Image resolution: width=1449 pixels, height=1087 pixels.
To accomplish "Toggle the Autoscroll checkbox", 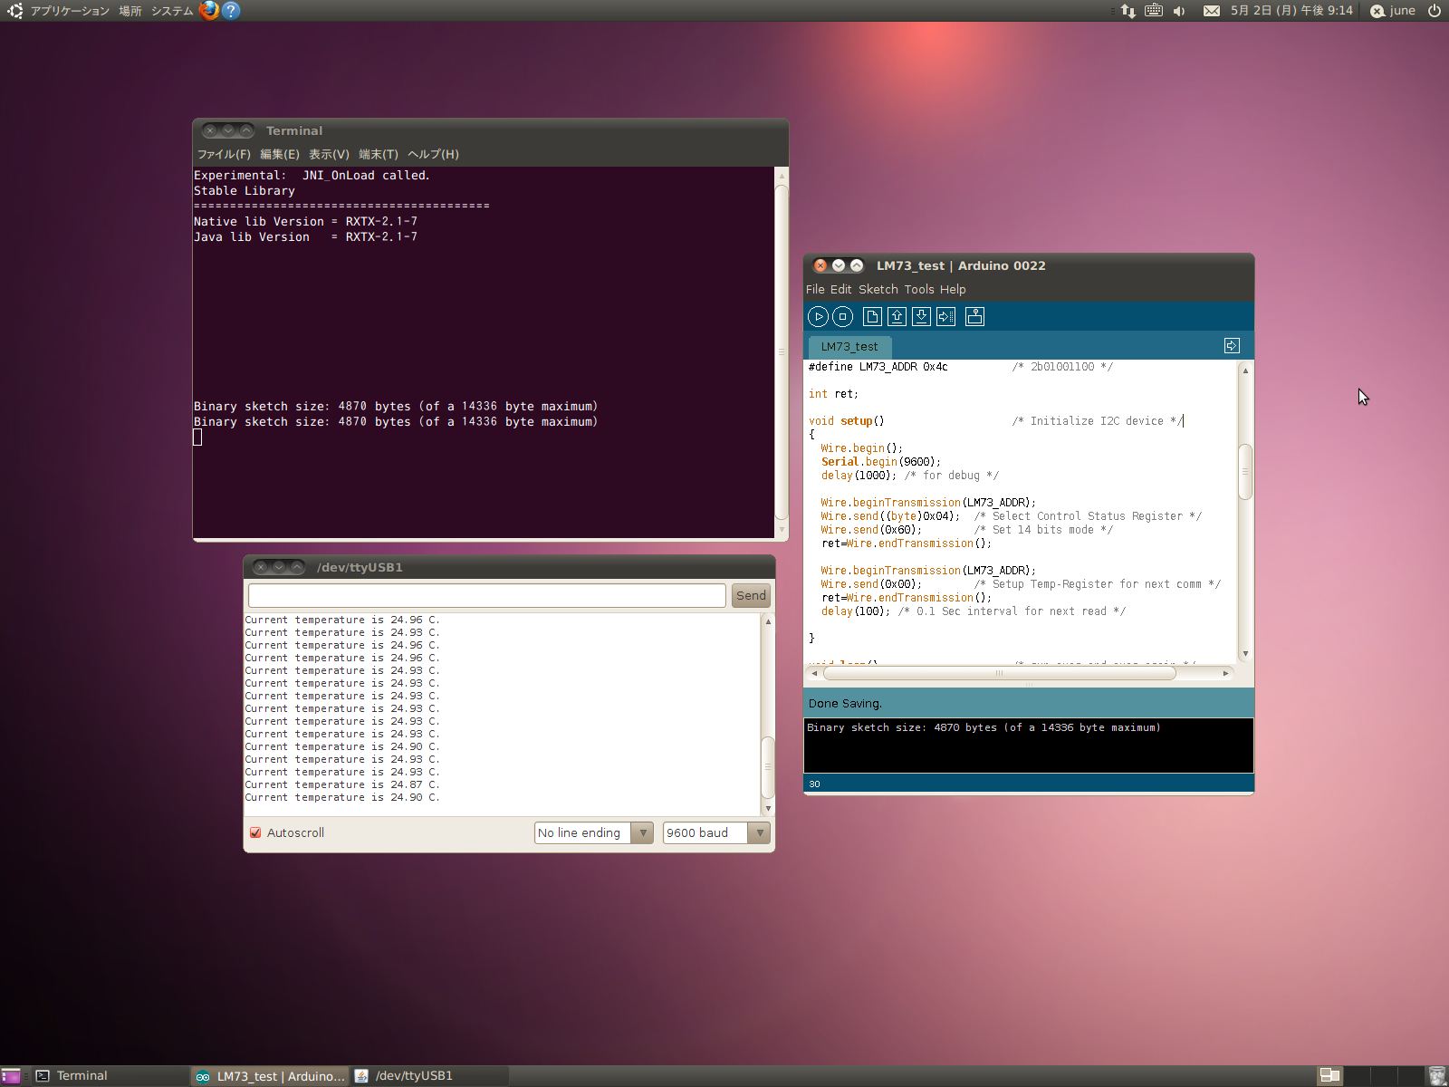I will pyautogui.click(x=255, y=832).
